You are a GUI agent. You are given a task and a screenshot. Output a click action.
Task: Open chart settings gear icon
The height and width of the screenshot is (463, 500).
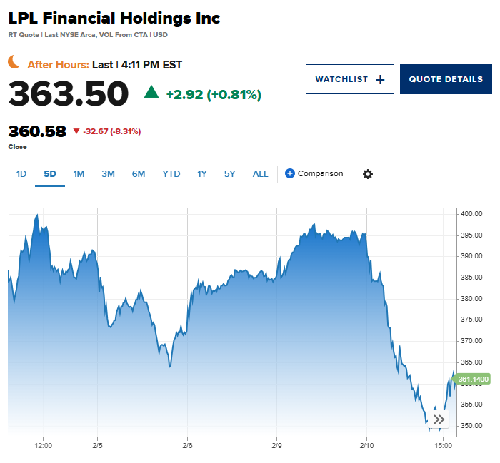click(x=368, y=174)
